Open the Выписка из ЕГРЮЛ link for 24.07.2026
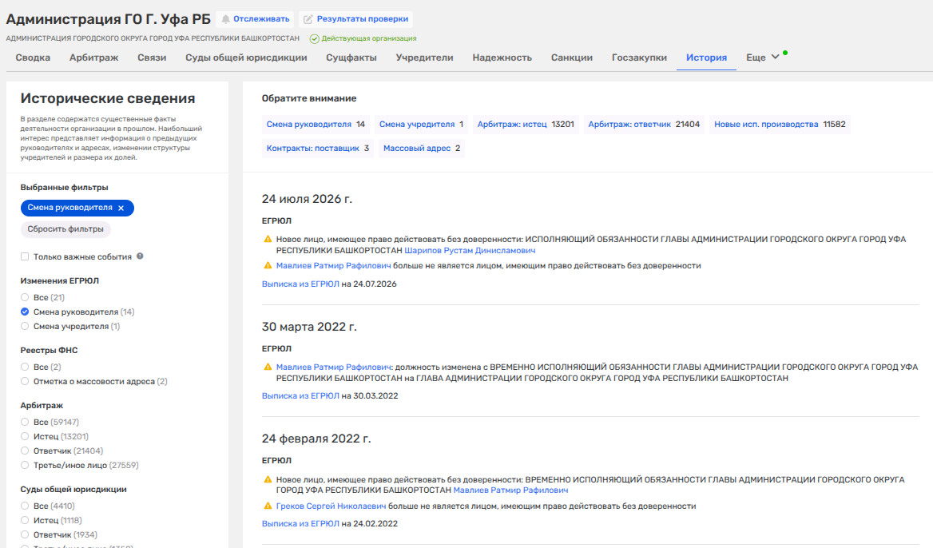This screenshot has height=548, width=933. click(x=300, y=284)
